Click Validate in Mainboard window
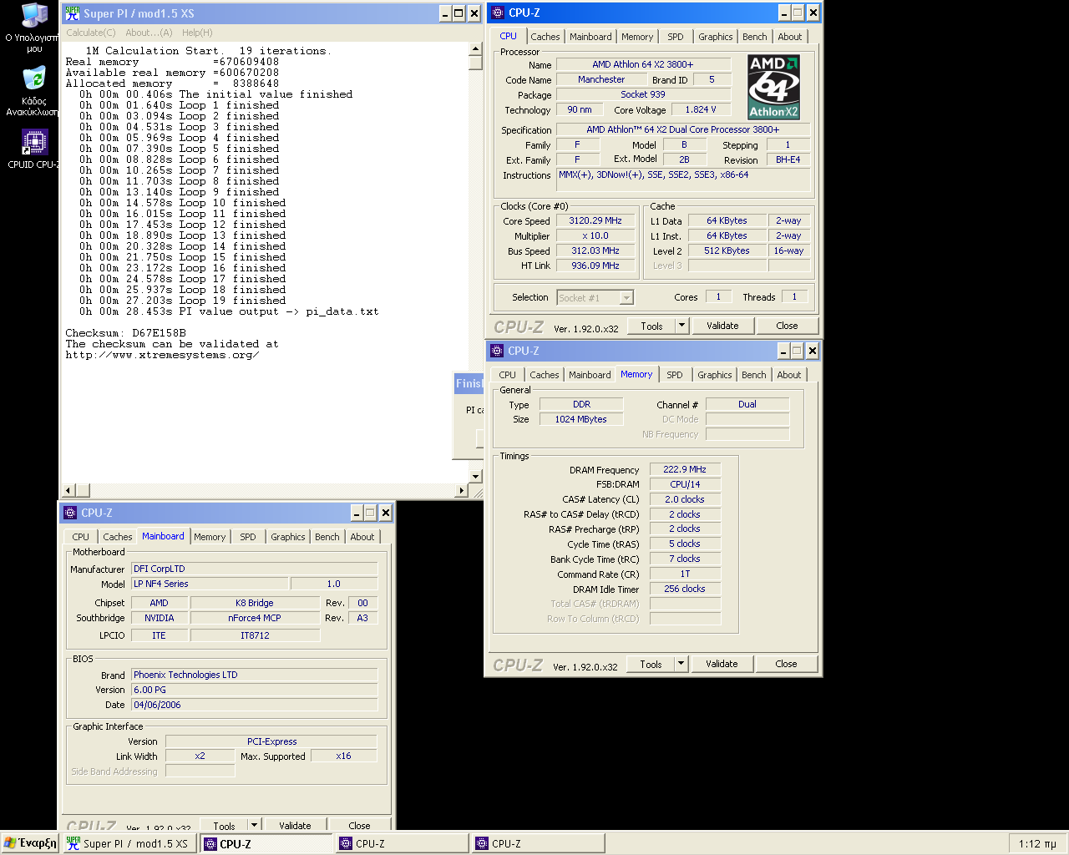The height and width of the screenshot is (855, 1069). (x=295, y=824)
